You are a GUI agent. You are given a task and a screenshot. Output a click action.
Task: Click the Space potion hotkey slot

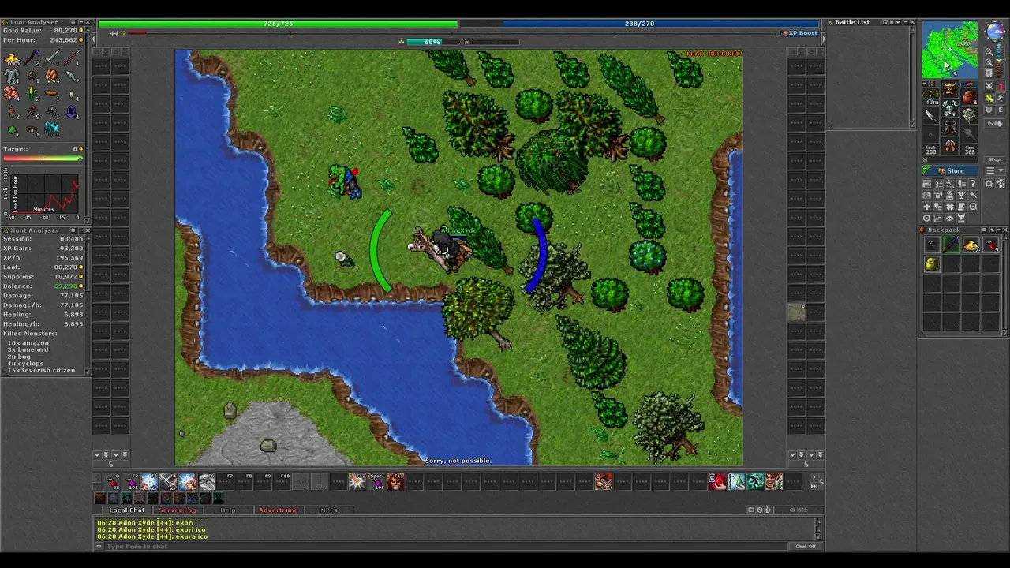click(x=377, y=481)
